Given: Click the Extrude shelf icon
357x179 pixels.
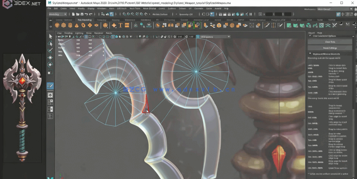Looking at the screenshot, I should [x=205, y=25].
